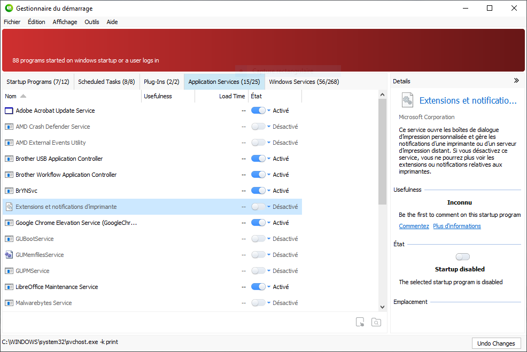
Task: Click the Gestionnaire du démarrage title bar icon
Action: [9, 8]
